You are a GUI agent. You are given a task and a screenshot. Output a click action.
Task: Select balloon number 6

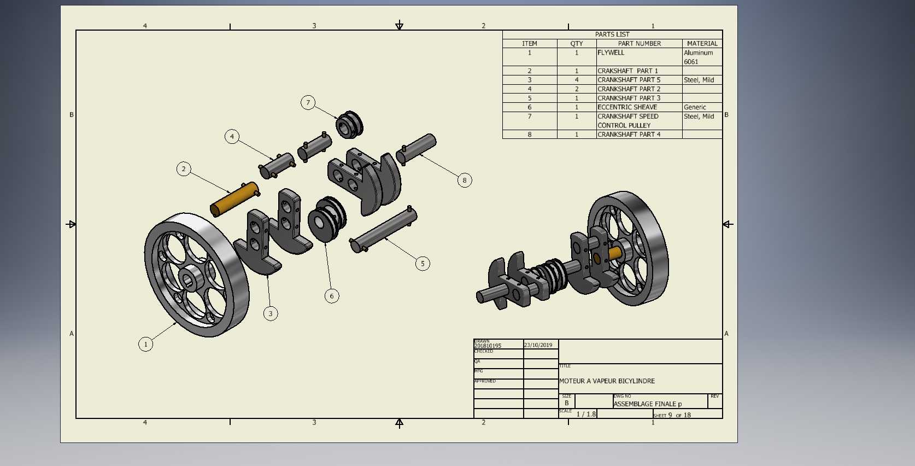(x=332, y=296)
